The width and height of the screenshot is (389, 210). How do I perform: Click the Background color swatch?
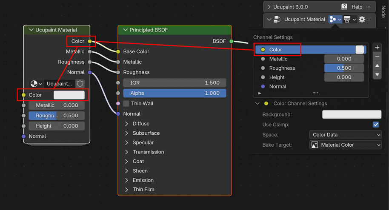click(352, 114)
